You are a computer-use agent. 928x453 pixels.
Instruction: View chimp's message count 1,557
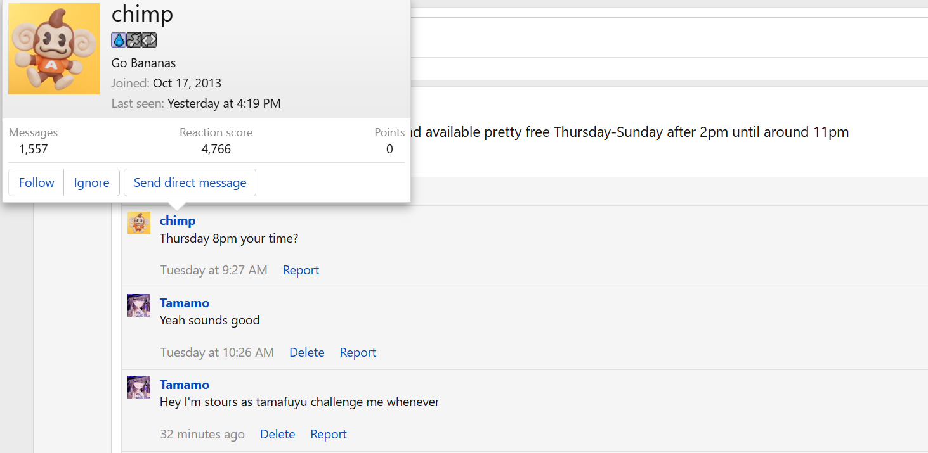[x=33, y=149]
